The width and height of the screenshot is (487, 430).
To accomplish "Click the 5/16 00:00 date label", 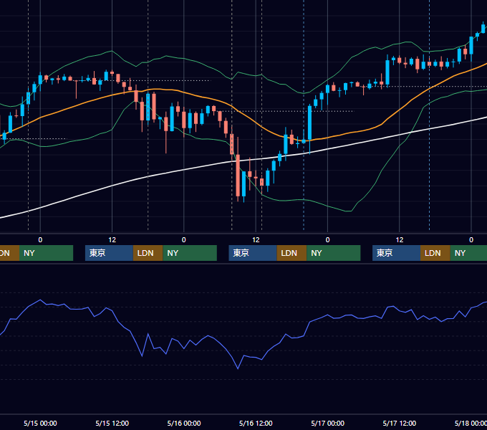I will coord(184,423).
